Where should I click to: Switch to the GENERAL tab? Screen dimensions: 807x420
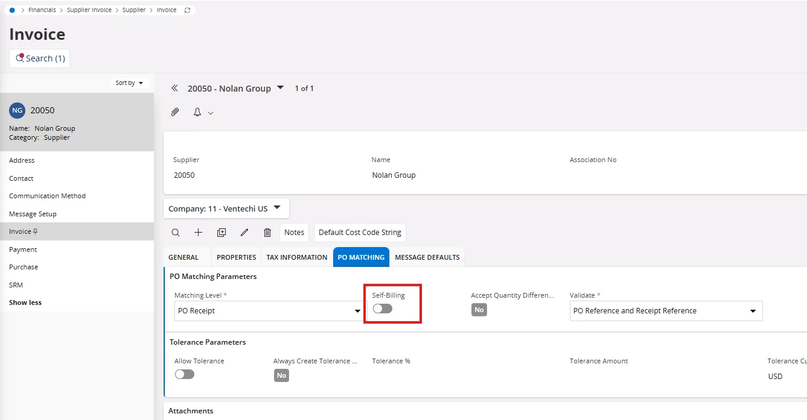[183, 257]
